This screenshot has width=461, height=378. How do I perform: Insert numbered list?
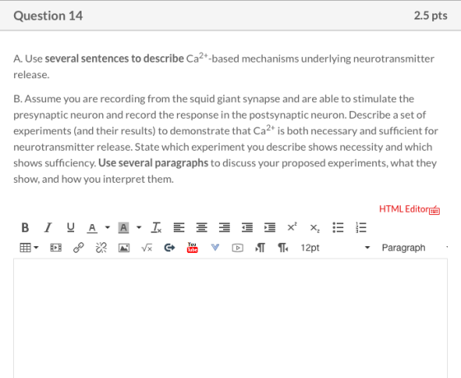point(361,227)
